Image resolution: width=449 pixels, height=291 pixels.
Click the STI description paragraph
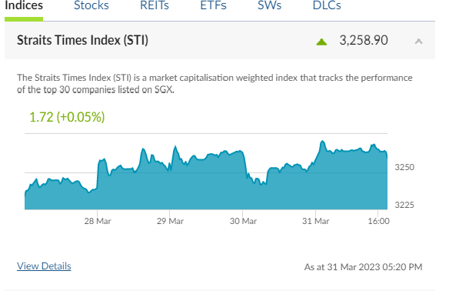pyautogui.click(x=215, y=83)
